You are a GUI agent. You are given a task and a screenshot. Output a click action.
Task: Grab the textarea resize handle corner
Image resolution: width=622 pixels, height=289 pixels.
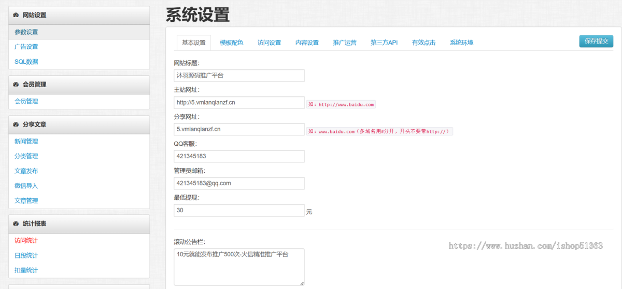coord(302,283)
